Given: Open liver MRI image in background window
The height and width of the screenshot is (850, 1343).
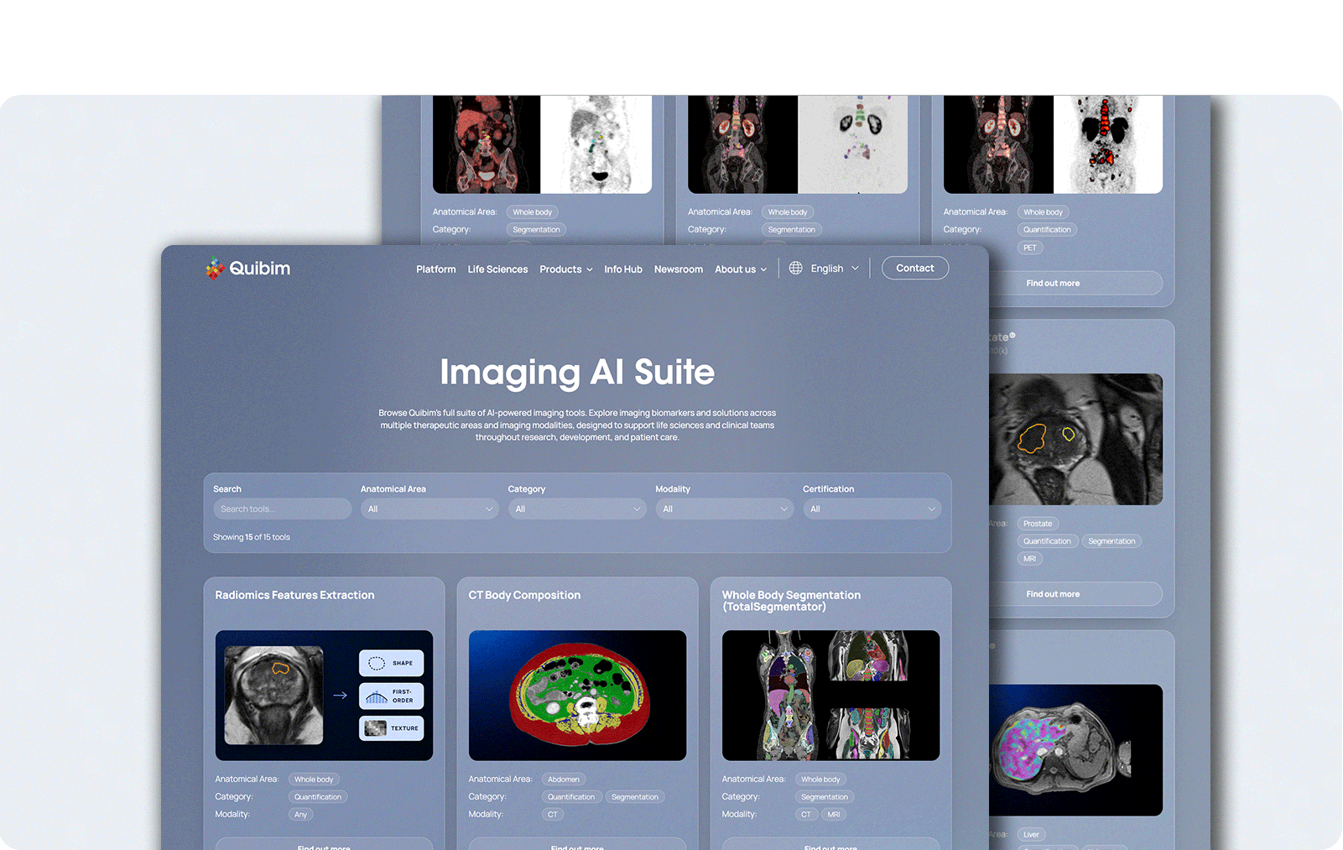Looking at the screenshot, I should [x=1076, y=750].
